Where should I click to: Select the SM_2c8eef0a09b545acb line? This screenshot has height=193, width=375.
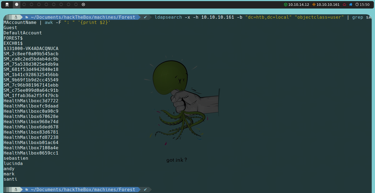tap(31, 54)
